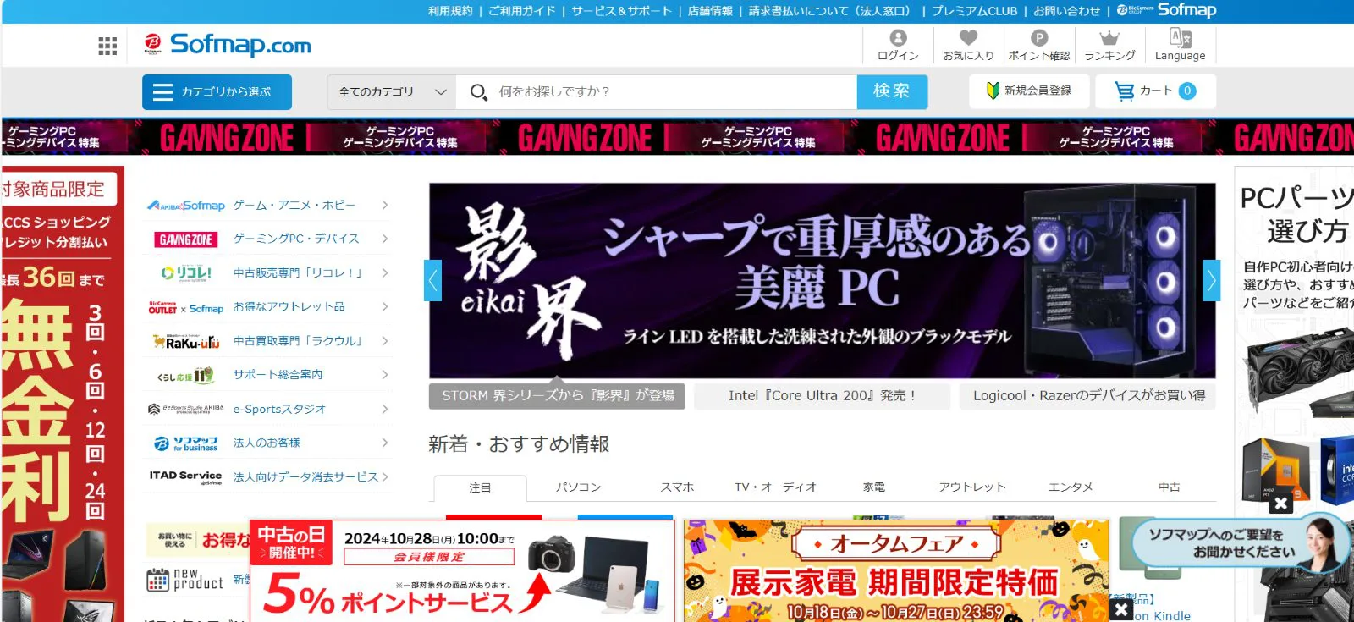This screenshot has height=622, width=1354.
Task: Check points via ポイント確認 icon
Action: (1038, 46)
